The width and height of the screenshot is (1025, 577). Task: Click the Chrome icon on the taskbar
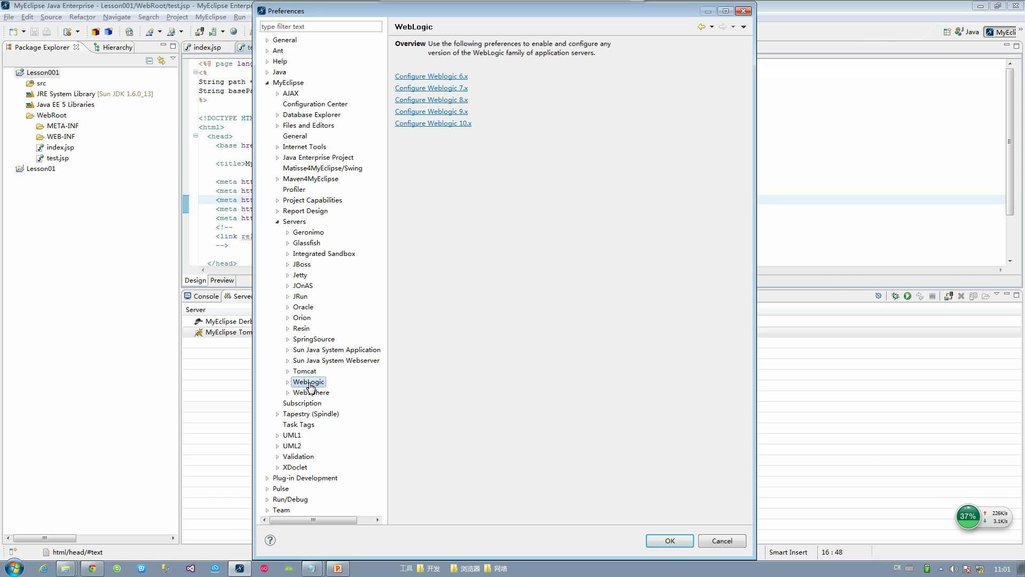pos(92,568)
